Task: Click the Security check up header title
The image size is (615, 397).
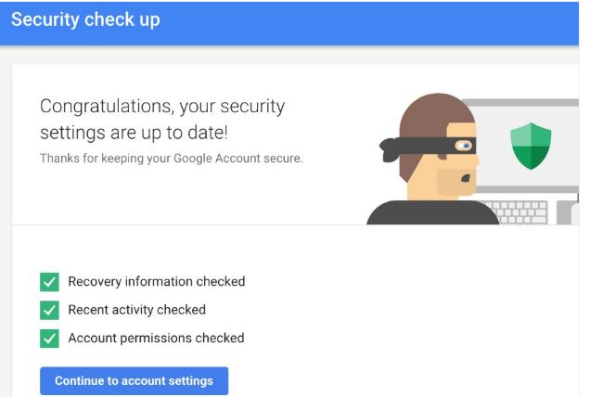Action: [x=85, y=19]
